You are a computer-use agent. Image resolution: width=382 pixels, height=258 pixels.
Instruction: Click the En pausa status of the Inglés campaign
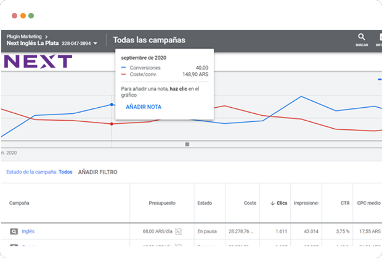click(207, 232)
